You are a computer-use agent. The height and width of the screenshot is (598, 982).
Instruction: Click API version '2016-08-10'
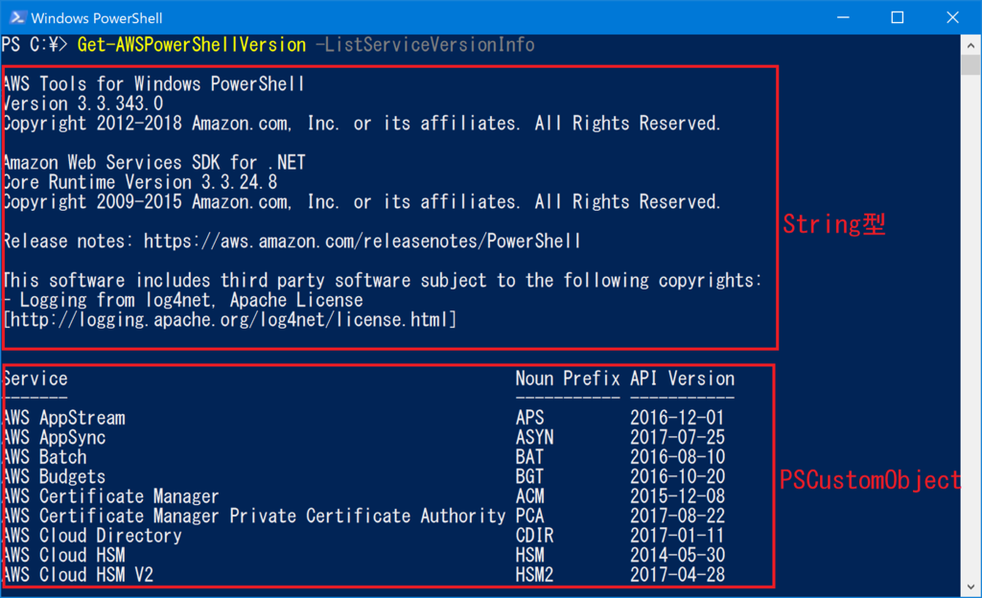(677, 456)
